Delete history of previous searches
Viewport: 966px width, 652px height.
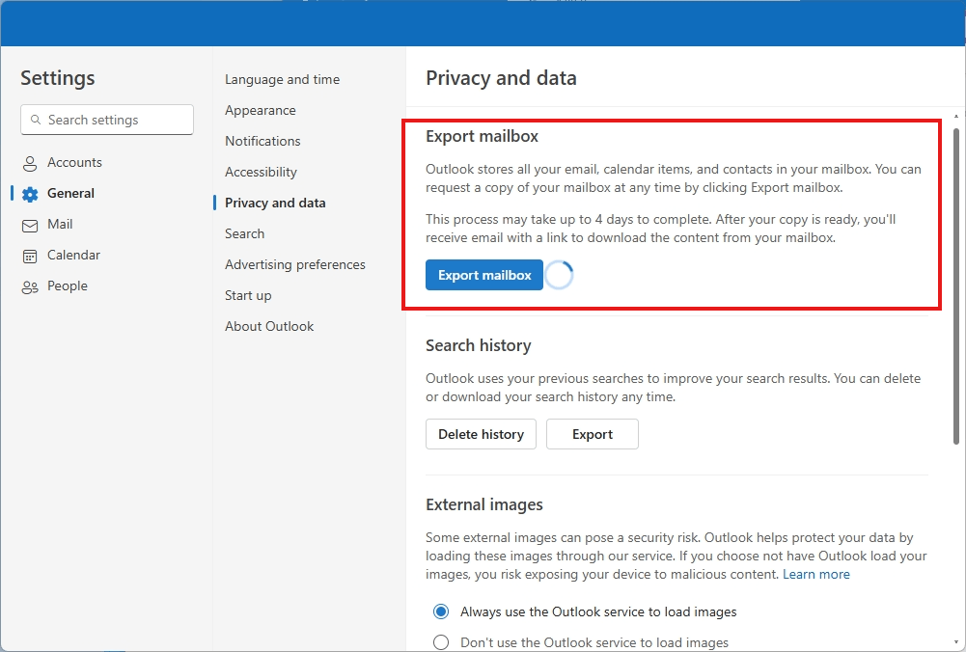click(x=481, y=434)
